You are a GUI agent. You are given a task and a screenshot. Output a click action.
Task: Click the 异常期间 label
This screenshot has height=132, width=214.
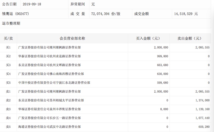[78, 4]
